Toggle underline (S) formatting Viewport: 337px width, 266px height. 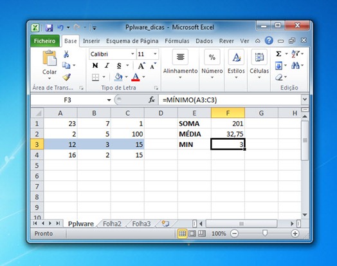[x=119, y=66]
